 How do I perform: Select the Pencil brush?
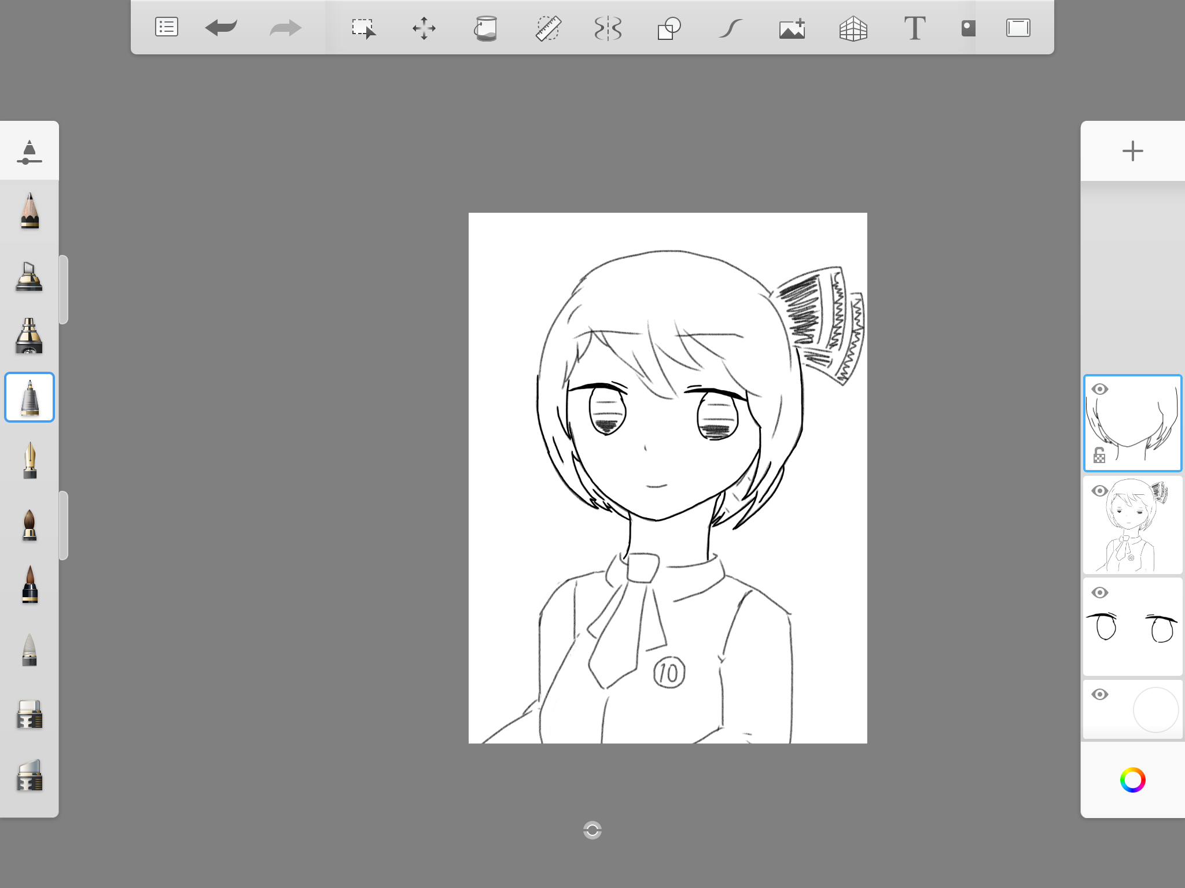click(x=30, y=211)
